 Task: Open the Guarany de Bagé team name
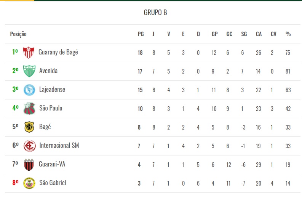point(58,52)
